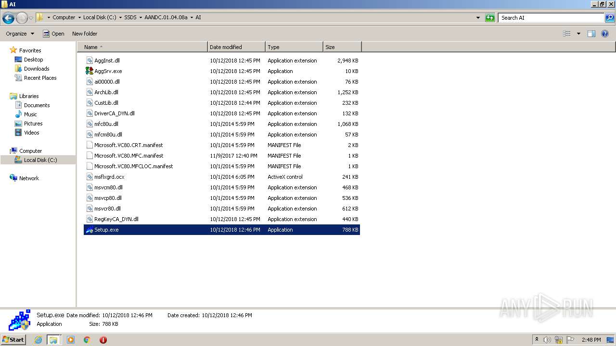
Task: Click the Help question mark icon
Action: click(605, 34)
